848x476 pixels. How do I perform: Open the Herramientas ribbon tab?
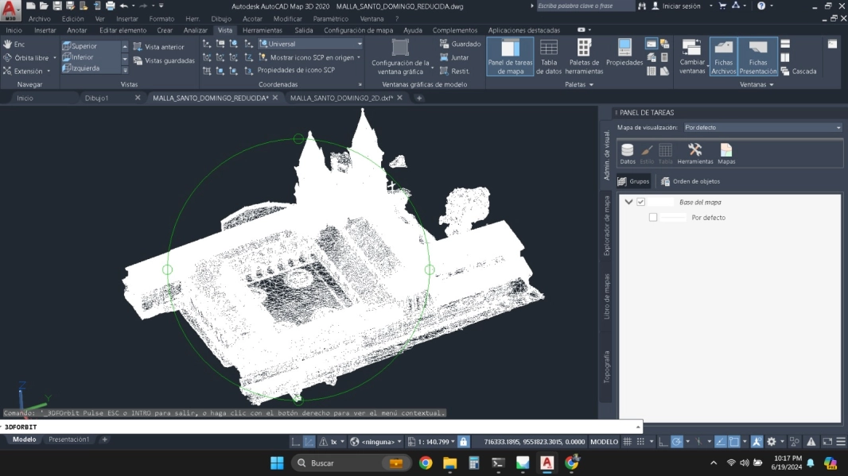click(262, 30)
